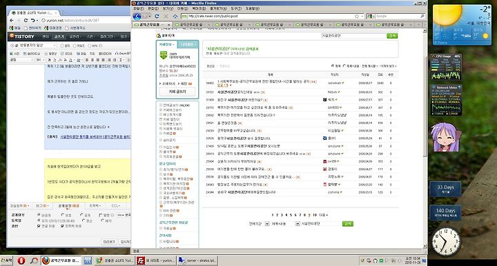This screenshot has height=266, width=497.
Task: Open the Firefox Tools menu
Action: 236,8
